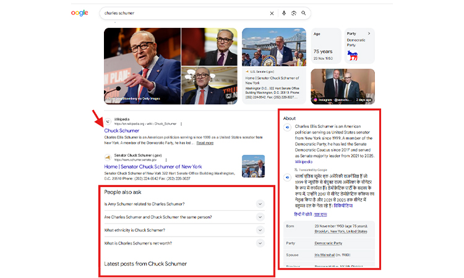
Task: Open Google Lens image search icon
Action: [293, 13]
